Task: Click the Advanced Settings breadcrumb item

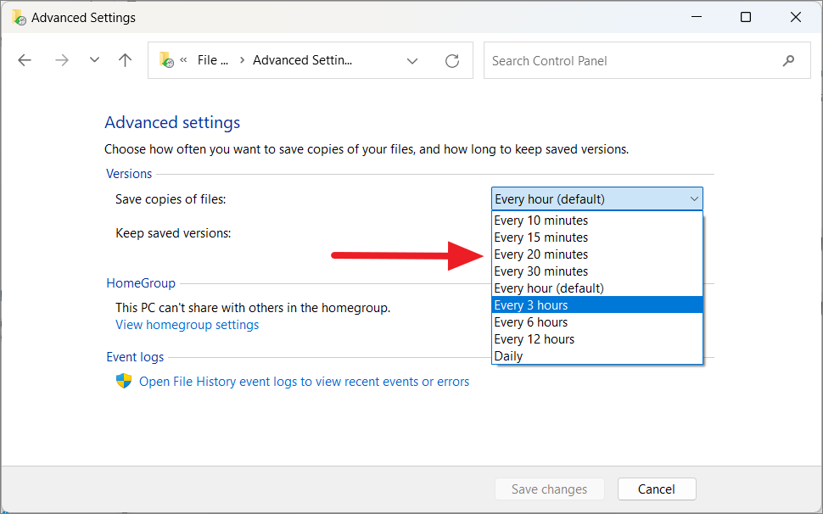Action: (x=302, y=59)
